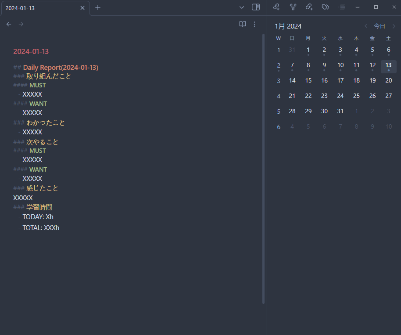Close the 2024-01-13 tab

(x=82, y=8)
